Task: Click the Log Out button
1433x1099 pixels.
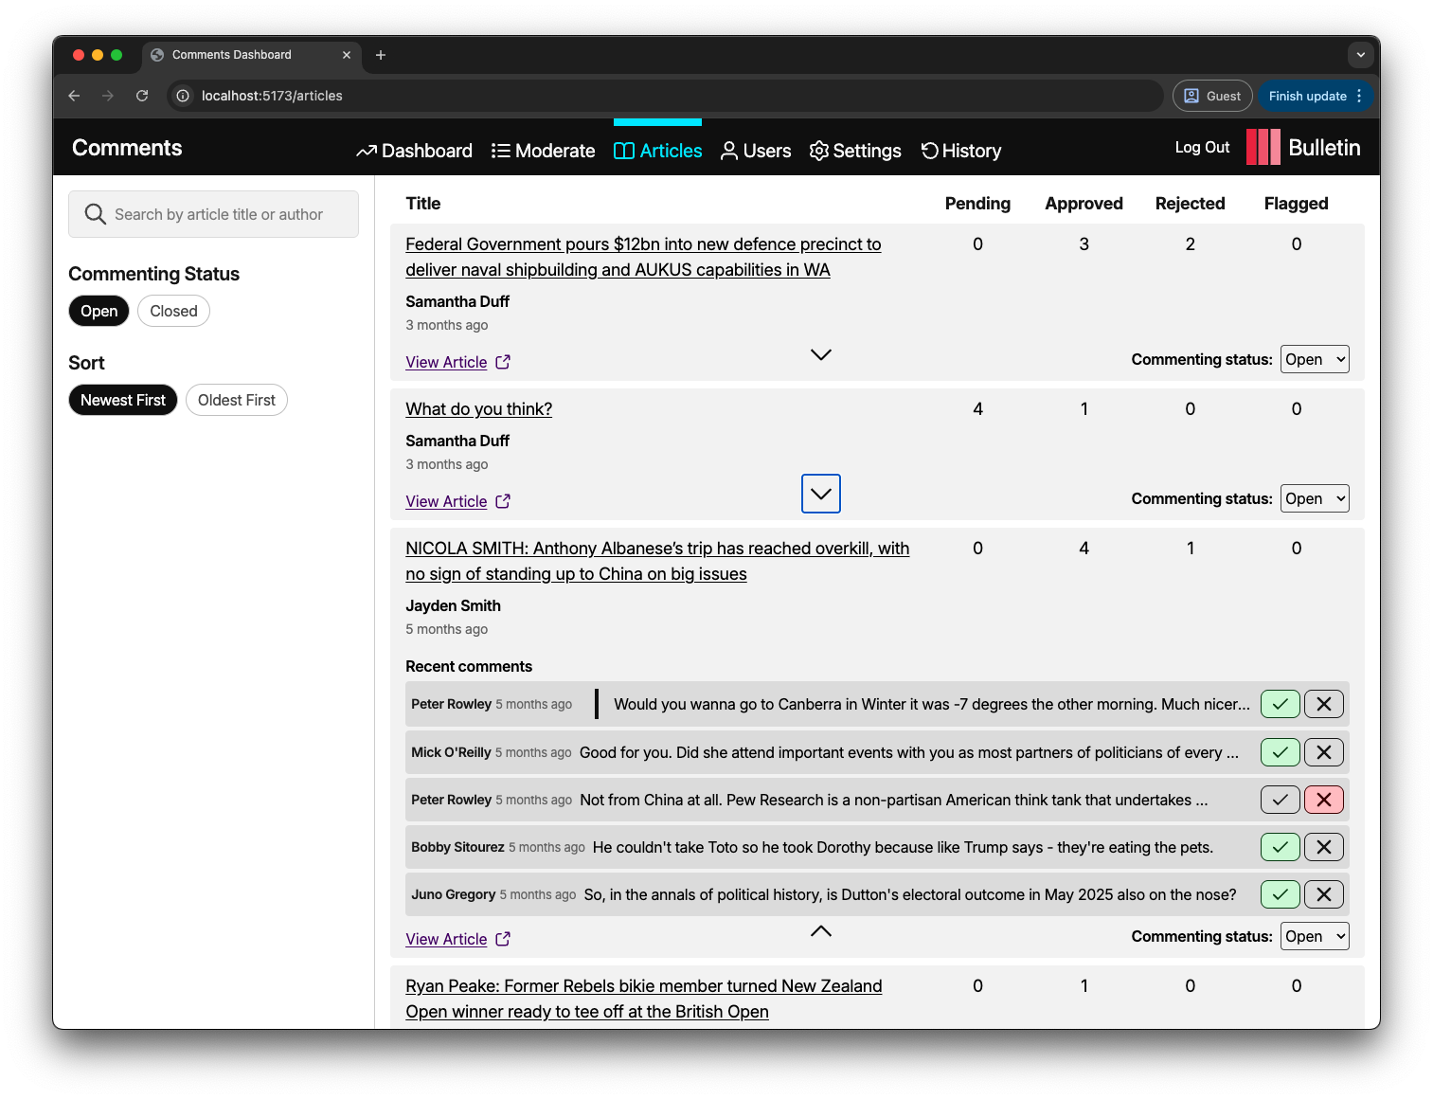Action: point(1201,148)
